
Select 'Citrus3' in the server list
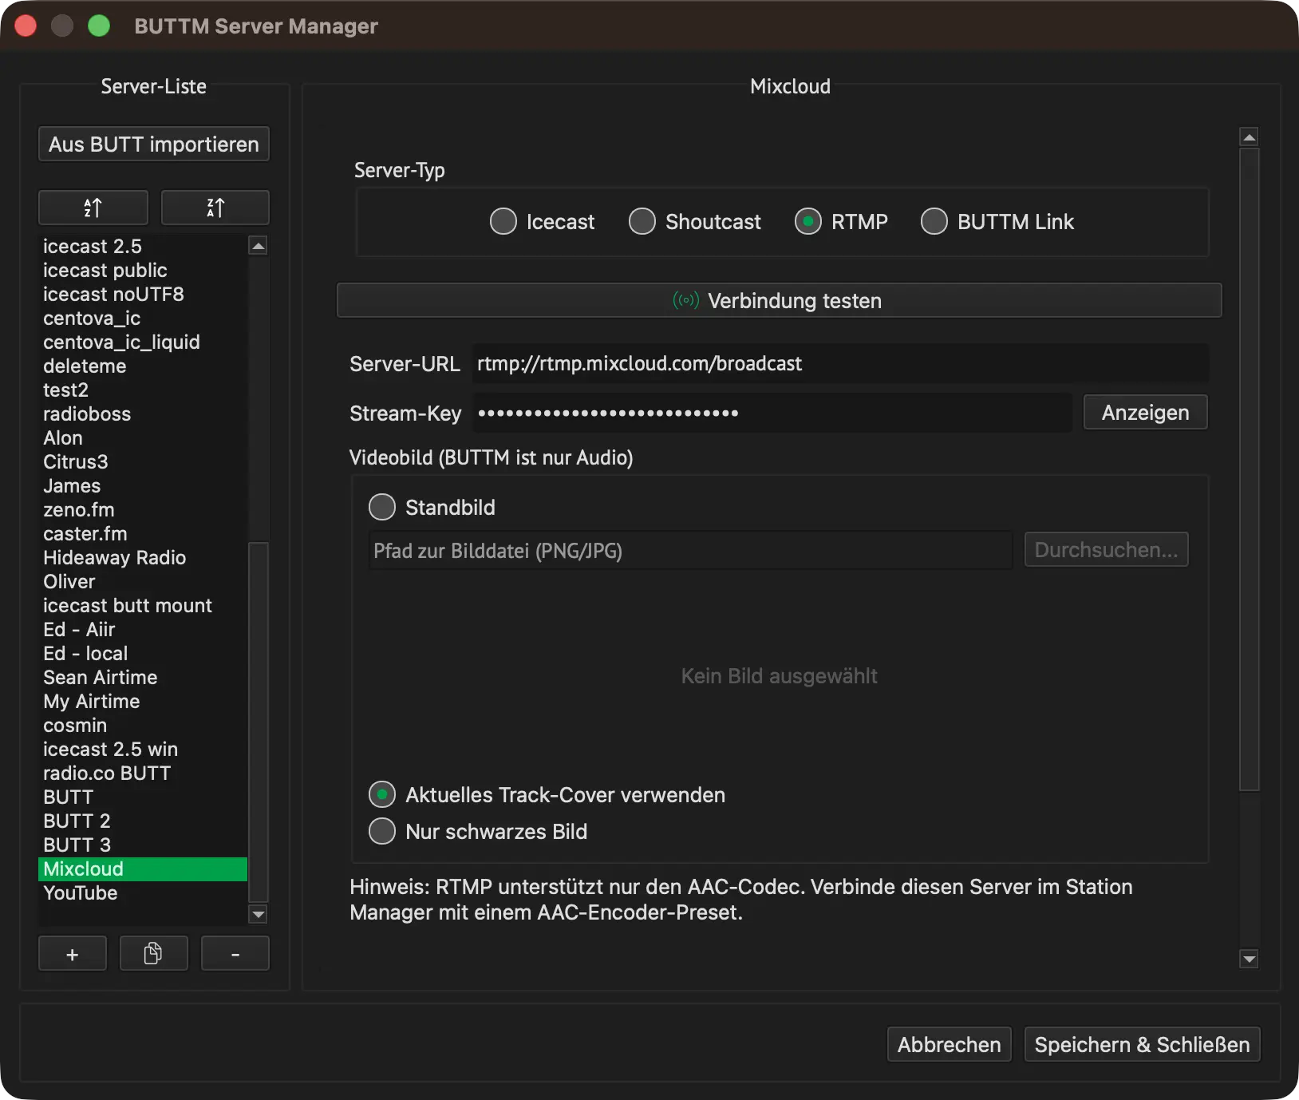coord(143,462)
